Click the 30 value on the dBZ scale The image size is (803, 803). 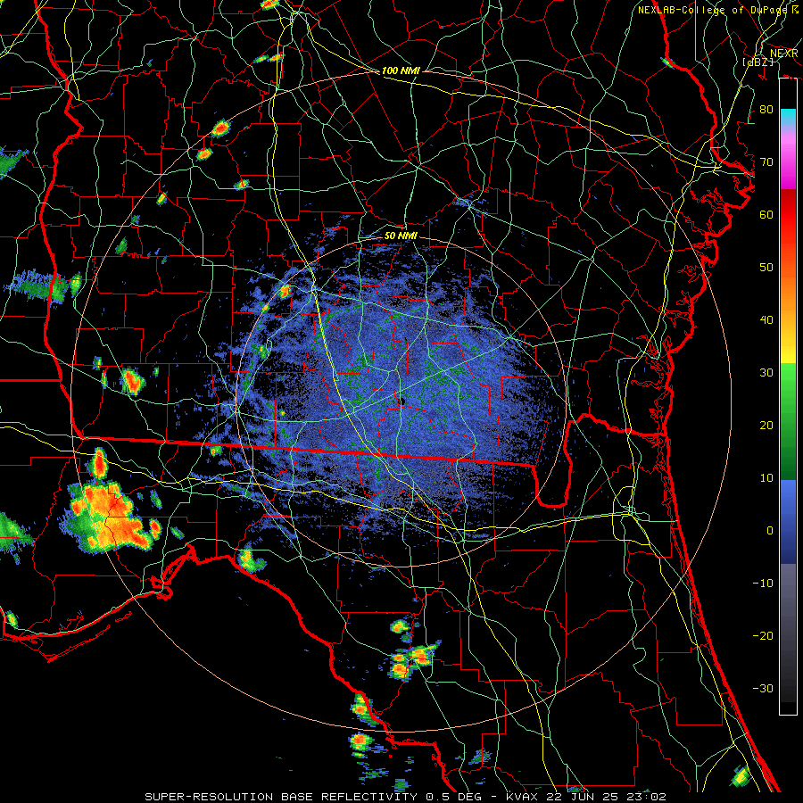(766, 373)
